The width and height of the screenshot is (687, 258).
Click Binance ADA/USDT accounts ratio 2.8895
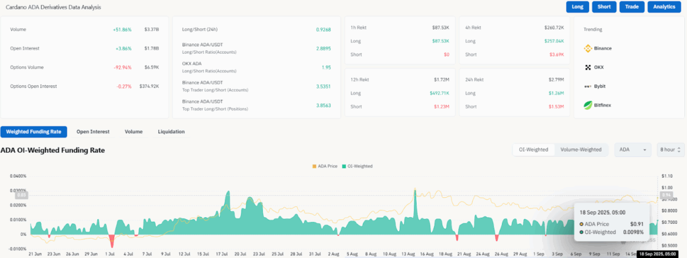323,48
